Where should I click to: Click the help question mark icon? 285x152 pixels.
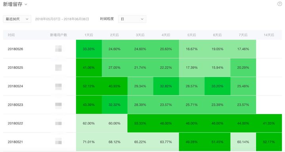[x=279, y=4]
